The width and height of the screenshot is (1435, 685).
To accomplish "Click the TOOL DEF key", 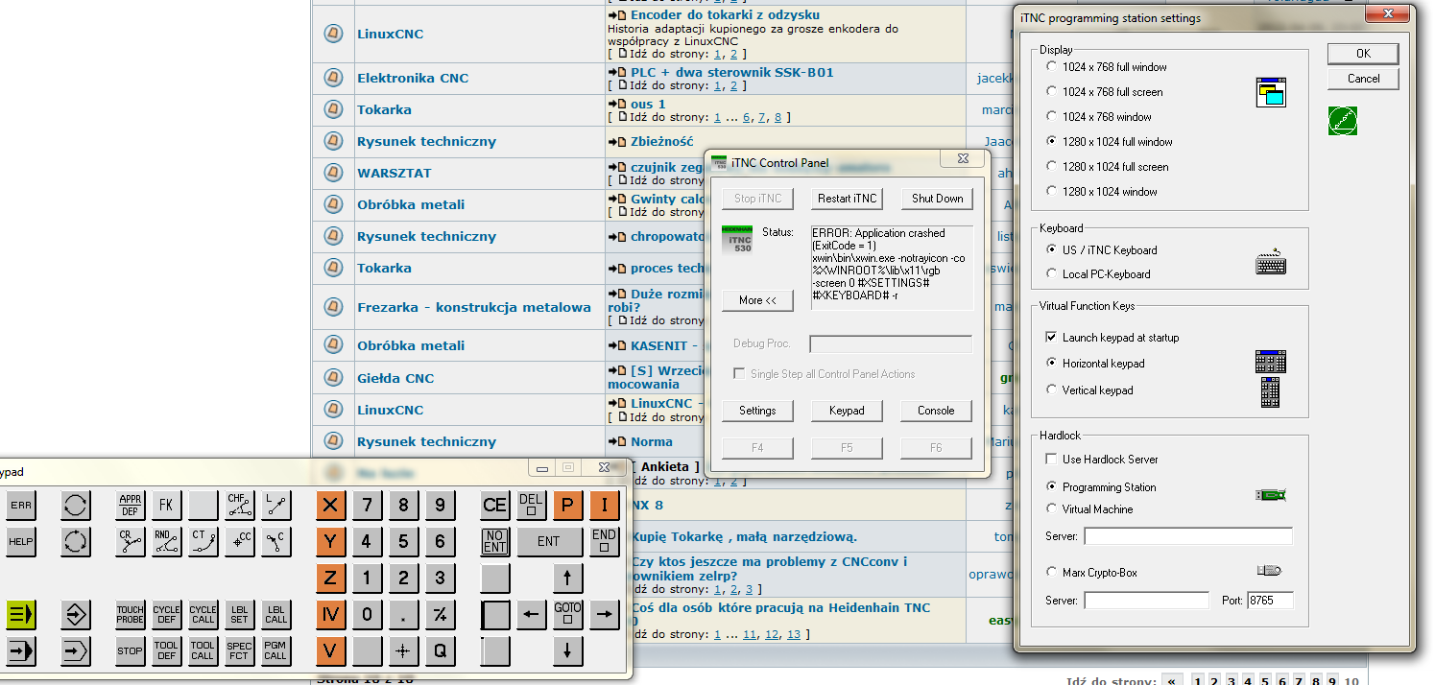I will click(x=167, y=650).
